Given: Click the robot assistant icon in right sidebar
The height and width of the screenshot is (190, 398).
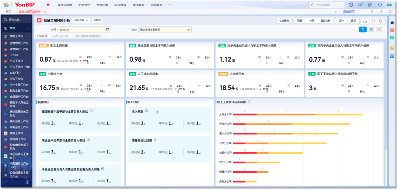Looking at the screenshot, I should 392,22.
